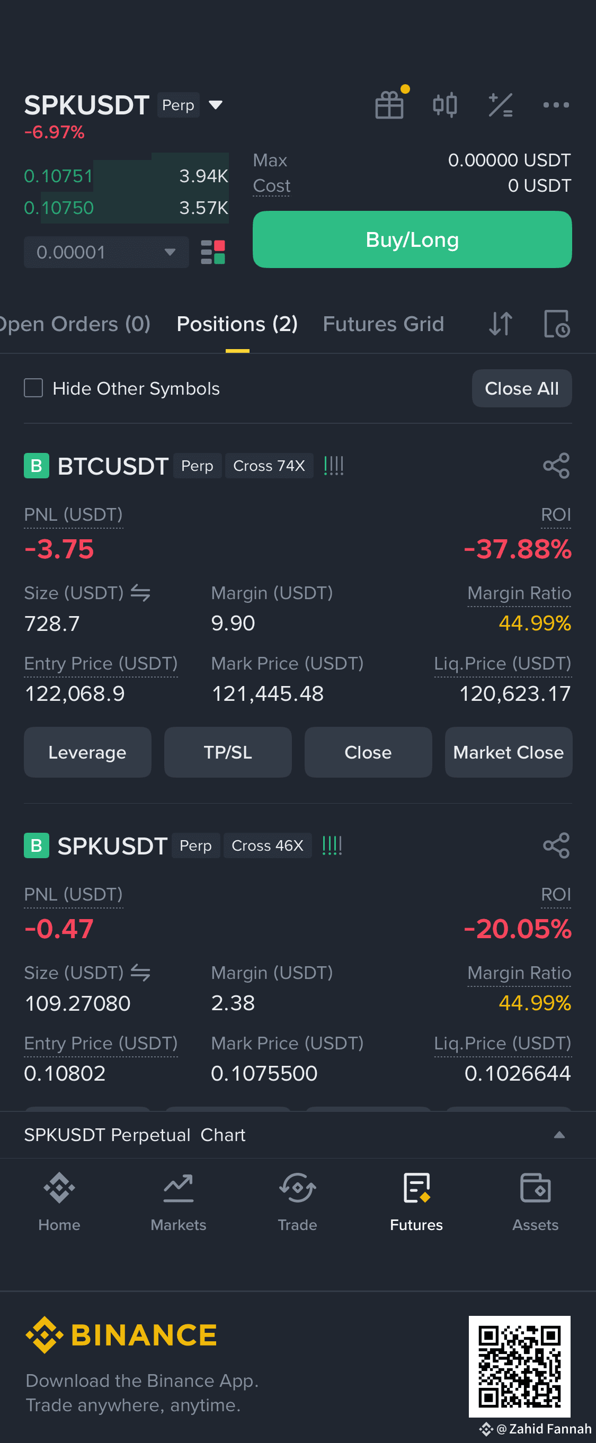The image size is (596, 1443).
Task: Open the candlestick chart icon
Action: click(445, 105)
